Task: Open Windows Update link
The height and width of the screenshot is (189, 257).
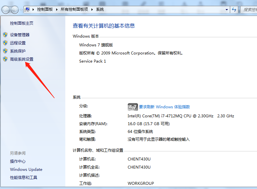Action: tap(26, 170)
